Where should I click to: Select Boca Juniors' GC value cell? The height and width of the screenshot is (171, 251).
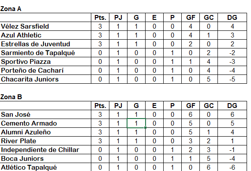(209, 159)
